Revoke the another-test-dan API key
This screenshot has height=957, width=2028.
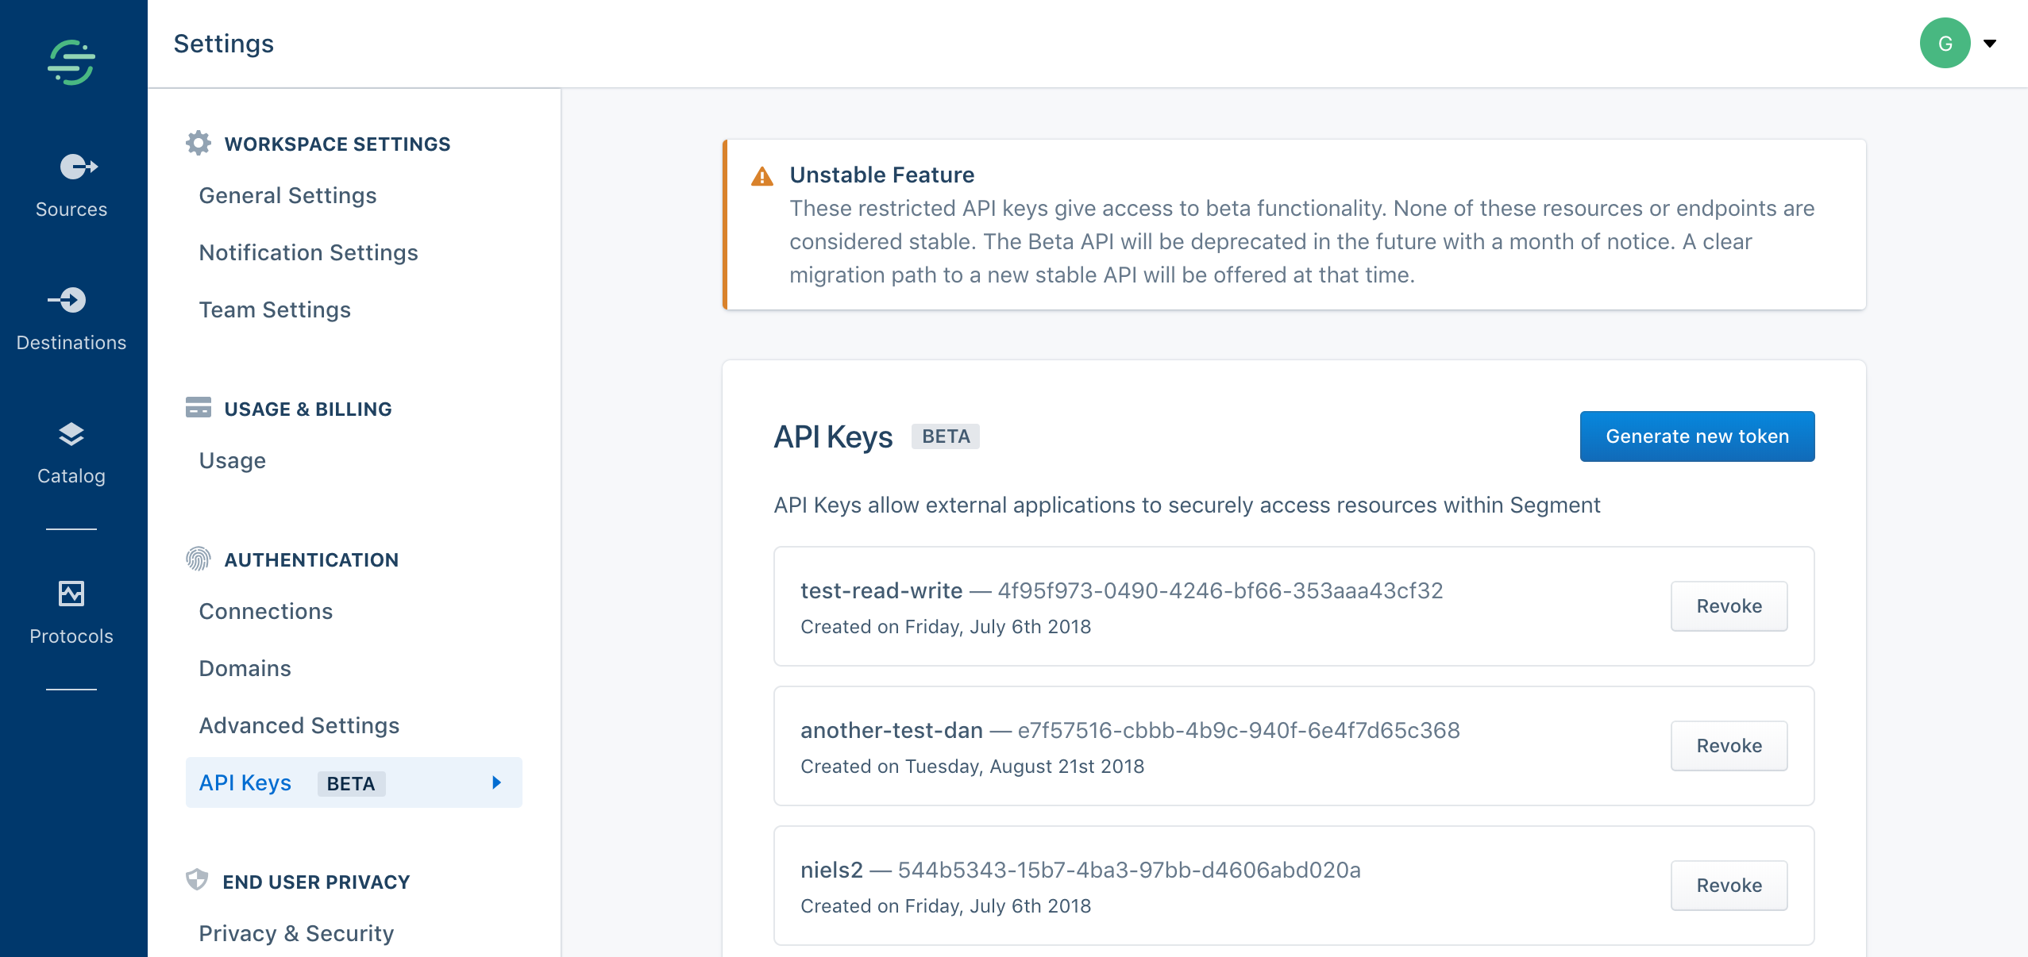pos(1729,745)
